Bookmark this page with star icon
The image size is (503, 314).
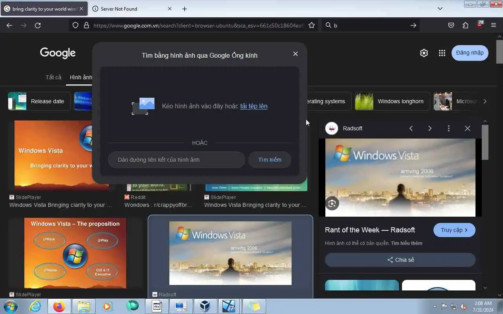(x=312, y=25)
